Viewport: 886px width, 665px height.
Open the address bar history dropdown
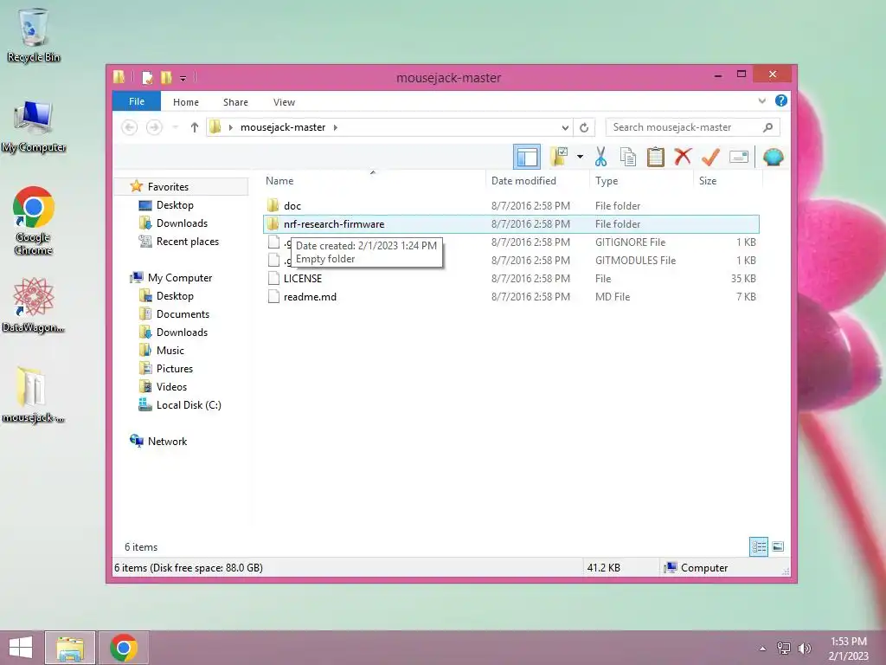[x=564, y=128]
